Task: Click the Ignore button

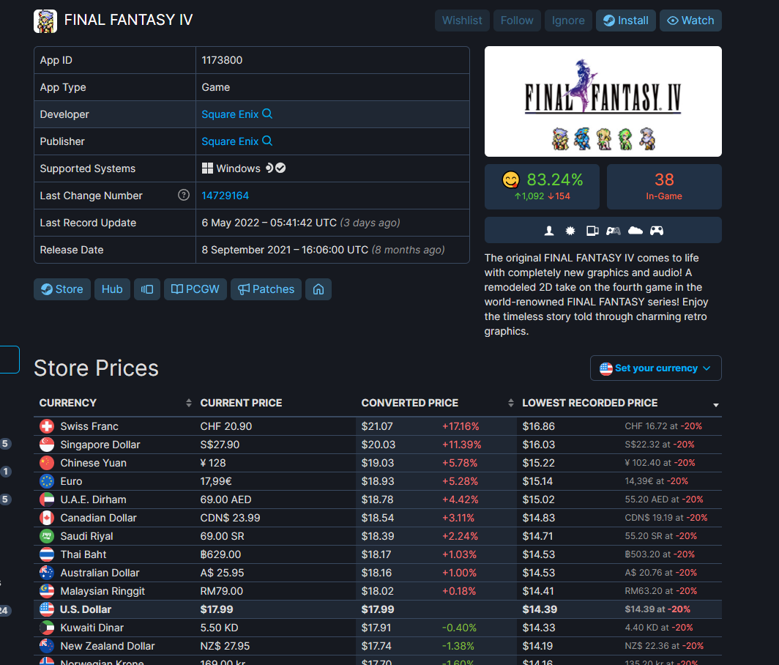Action: 568,21
